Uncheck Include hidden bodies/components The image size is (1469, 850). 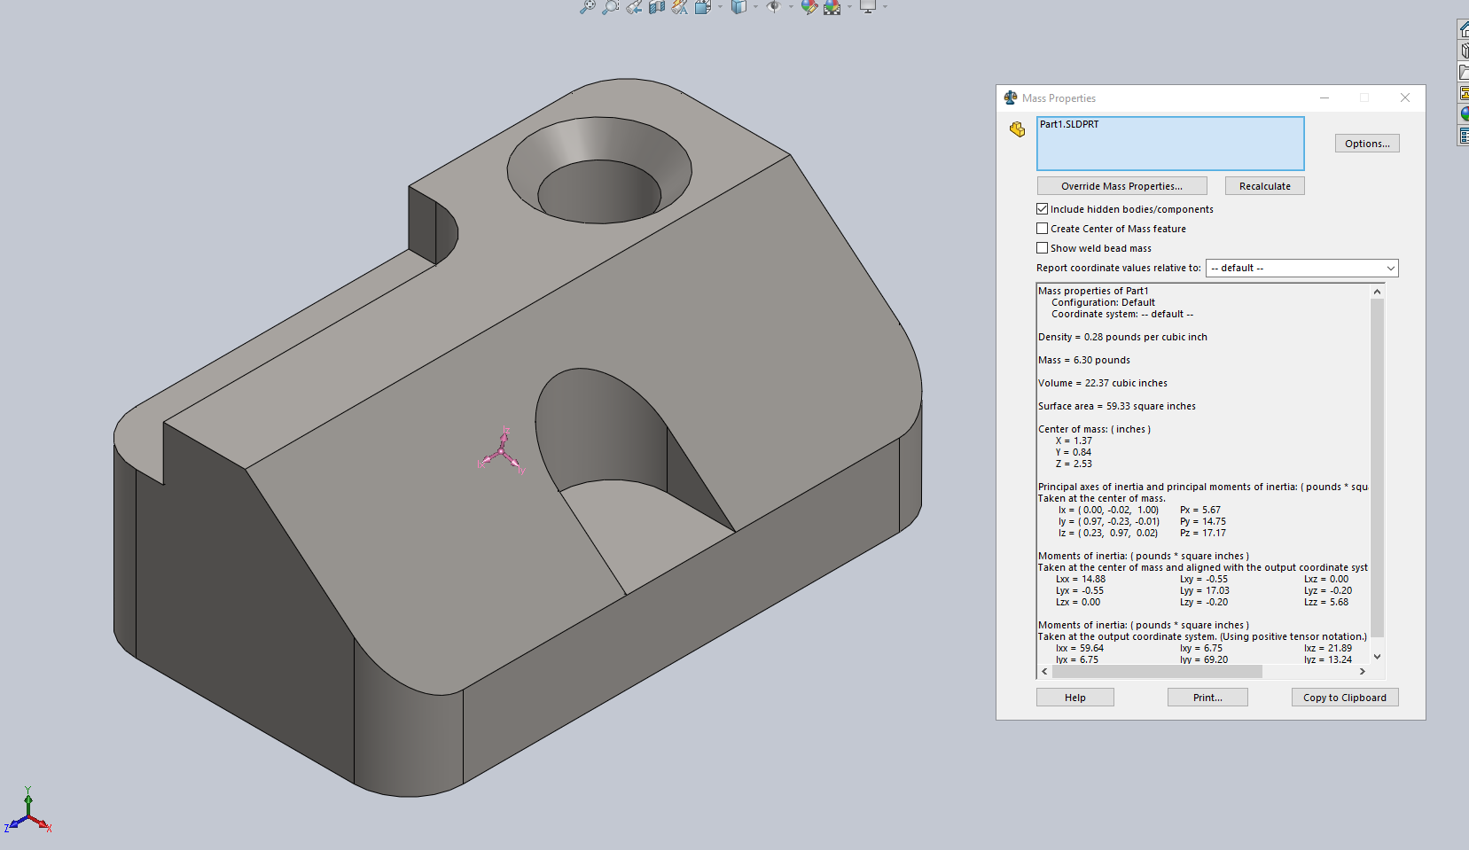[x=1043, y=209]
